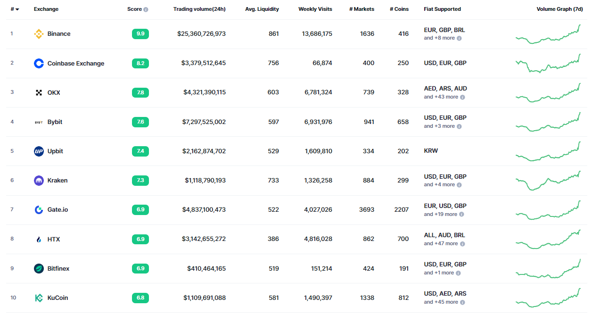Viewport: 592px width, 315px height.
Task: Click the Kraken logo icon
Action: tap(39, 181)
